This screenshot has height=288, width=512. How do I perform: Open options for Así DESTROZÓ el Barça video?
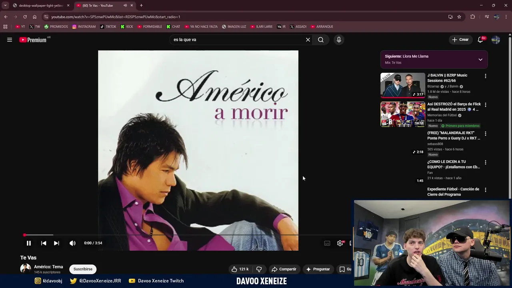[x=486, y=105]
